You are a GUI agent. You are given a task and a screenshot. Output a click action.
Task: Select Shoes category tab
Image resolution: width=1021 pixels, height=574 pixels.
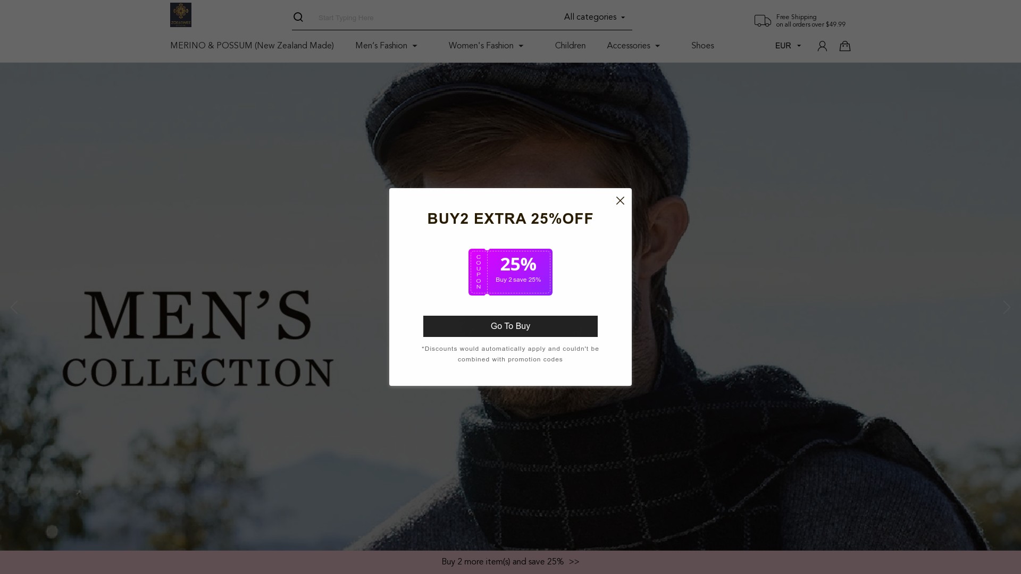(702, 46)
